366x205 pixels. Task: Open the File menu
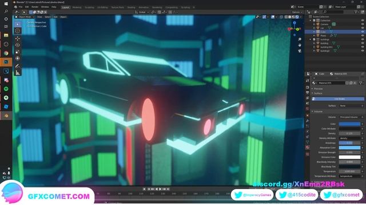[21, 7]
